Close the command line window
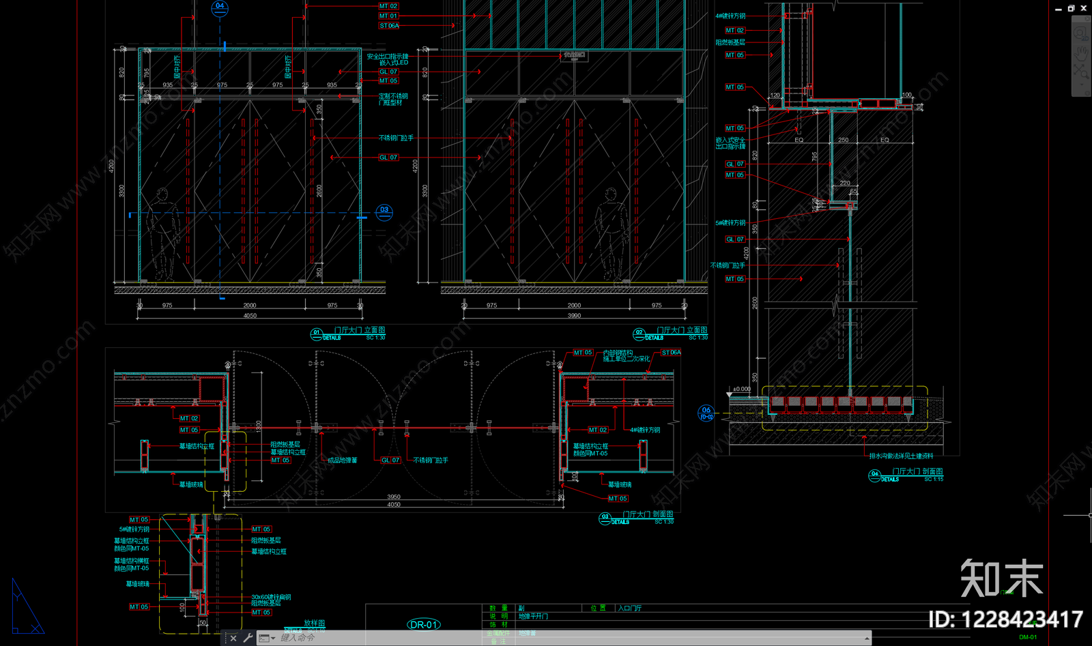The image size is (1092, 646). click(x=233, y=638)
